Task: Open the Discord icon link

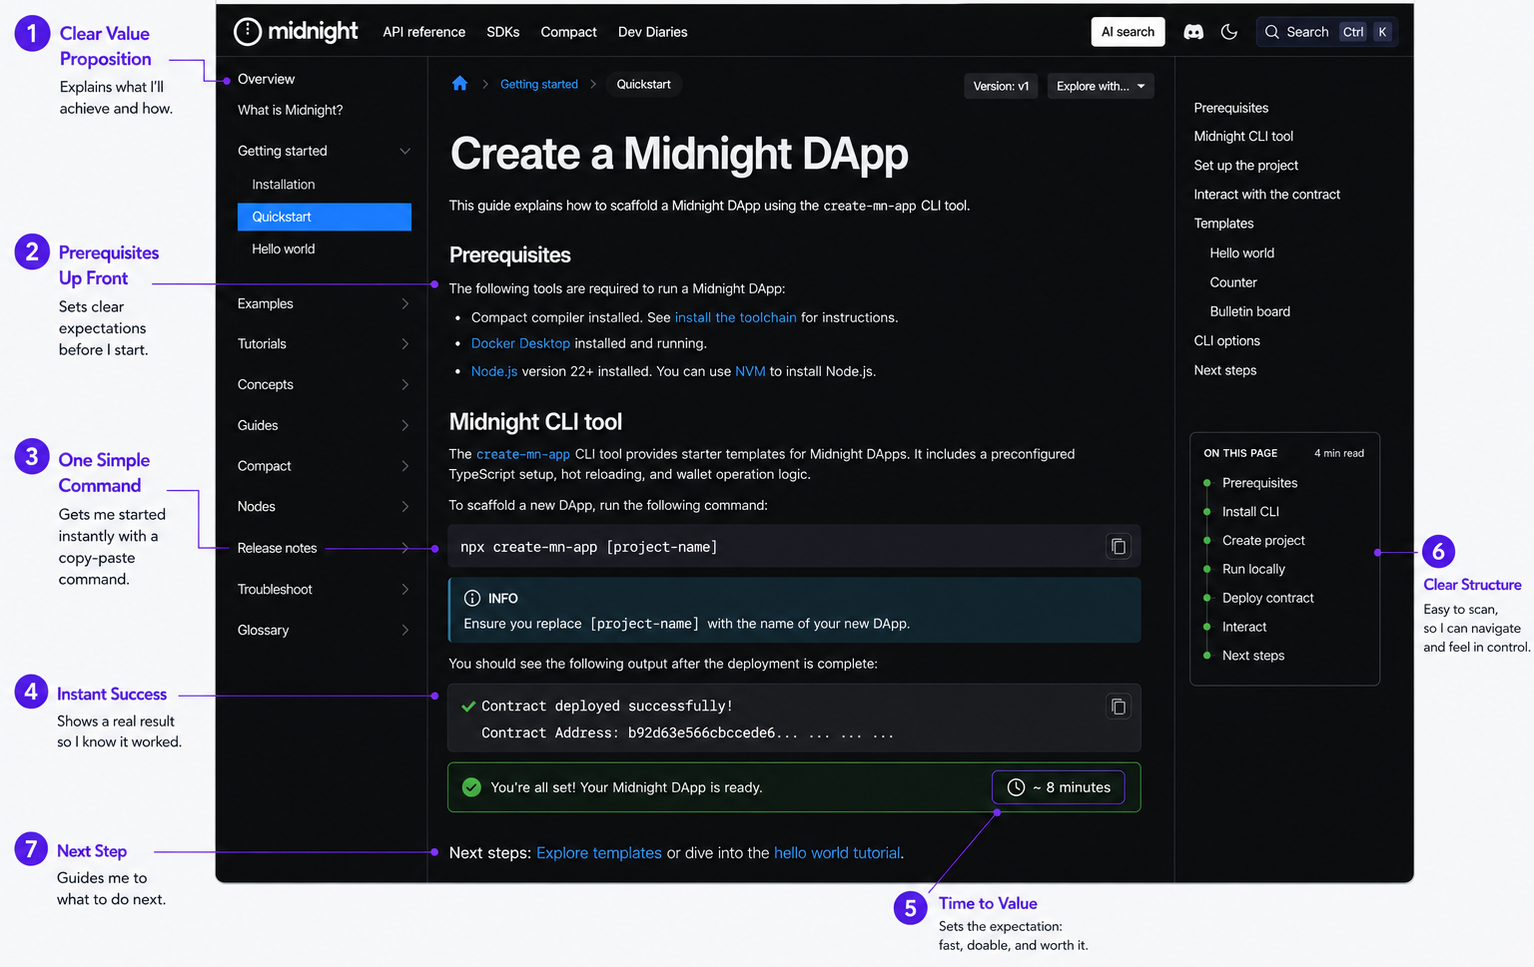Action: [1193, 32]
